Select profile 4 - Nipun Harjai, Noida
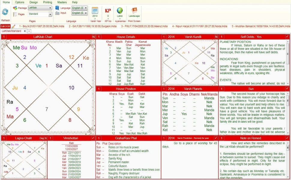291x180 pixels. (x=199, y=26)
